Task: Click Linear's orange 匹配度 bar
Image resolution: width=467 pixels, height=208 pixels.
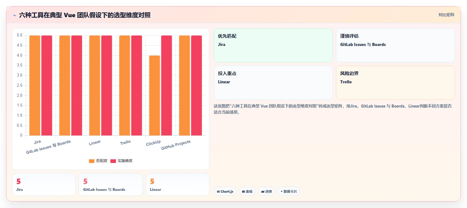Action: (x=95, y=85)
